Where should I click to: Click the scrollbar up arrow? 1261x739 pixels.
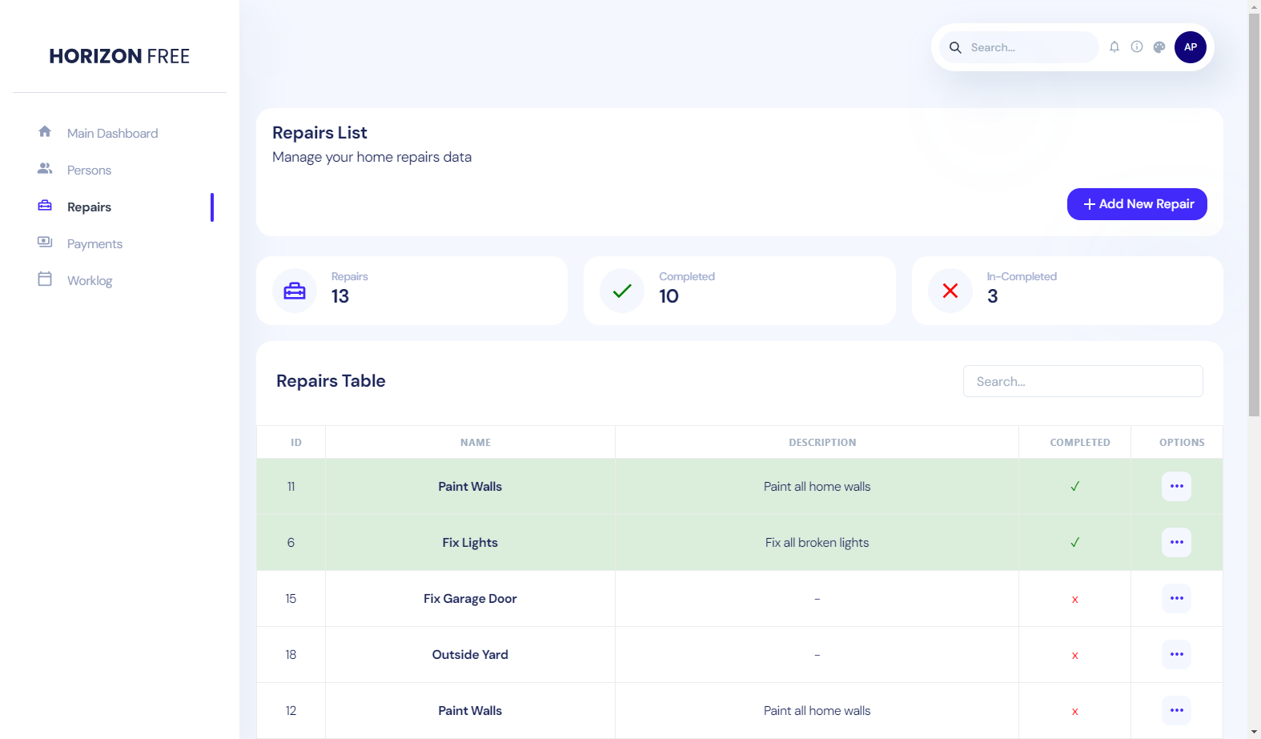(x=1254, y=6)
